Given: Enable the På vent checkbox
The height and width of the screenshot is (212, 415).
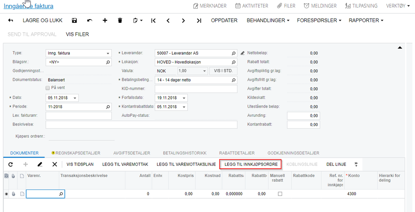Looking at the screenshot, I should 48,88.
